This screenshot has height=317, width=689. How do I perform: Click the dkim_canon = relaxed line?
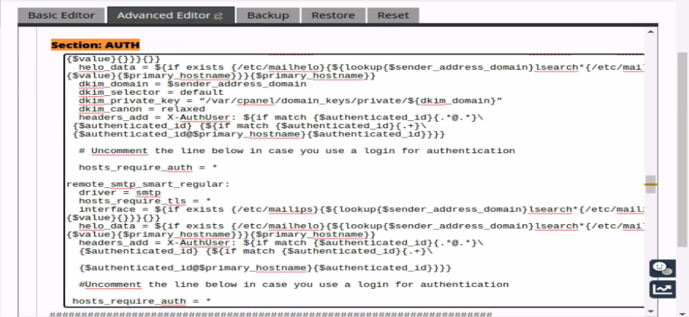tap(142, 109)
